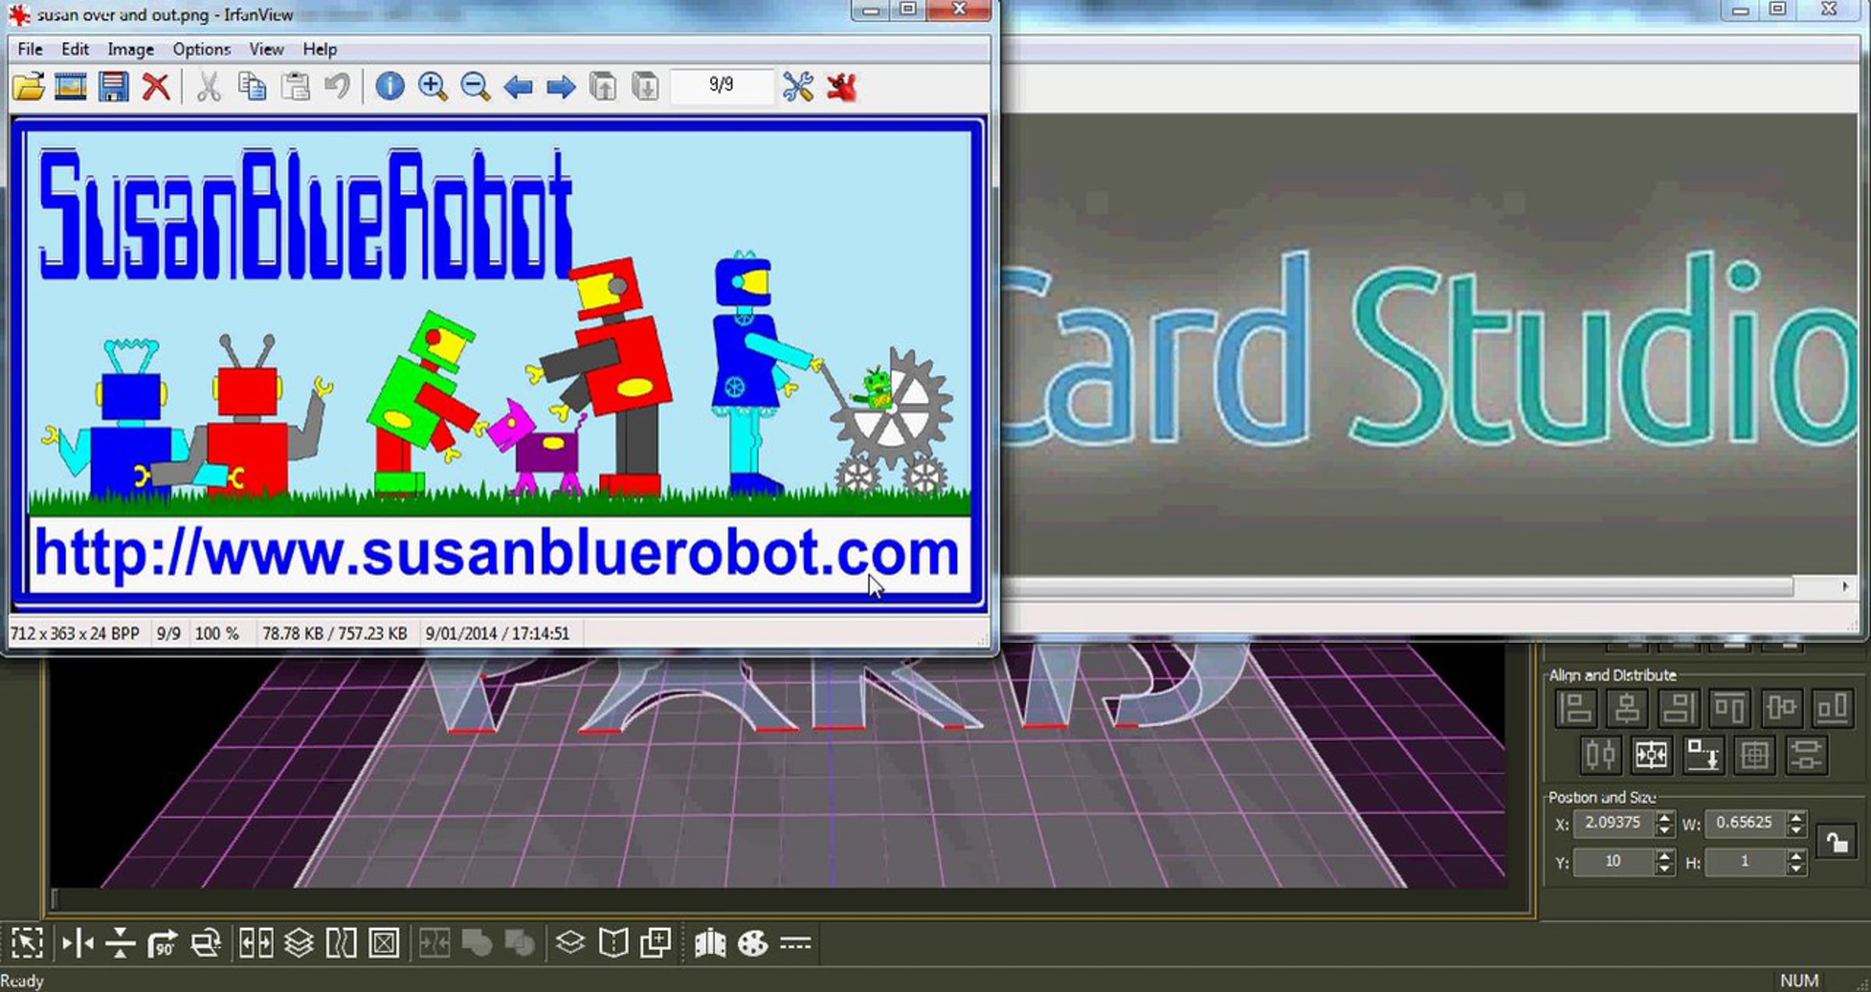Screen dimensions: 1871x992
Task: Open the Help menu in IrfanView
Action: coord(320,50)
